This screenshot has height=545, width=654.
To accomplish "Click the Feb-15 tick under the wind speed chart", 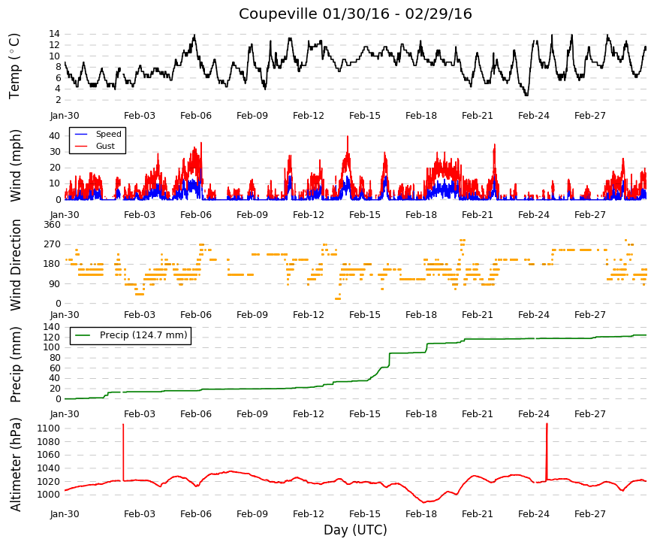I will pos(364,215).
